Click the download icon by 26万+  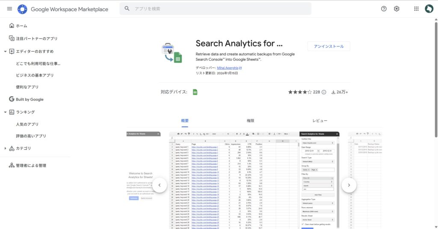(333, 92)
